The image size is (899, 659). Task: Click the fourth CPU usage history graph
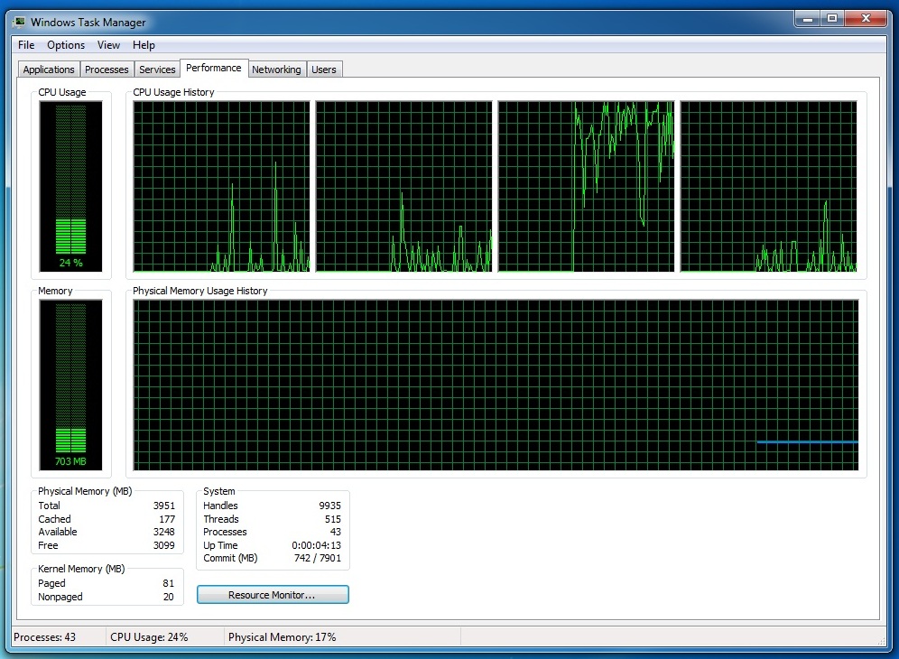(x=768, y=186)
